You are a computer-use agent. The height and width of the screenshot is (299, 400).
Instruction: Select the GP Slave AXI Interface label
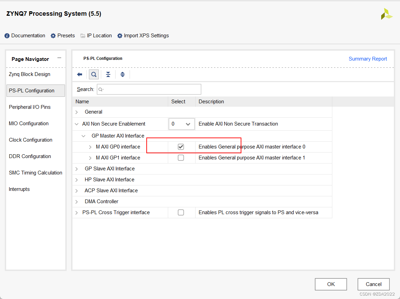pos(110,169)
